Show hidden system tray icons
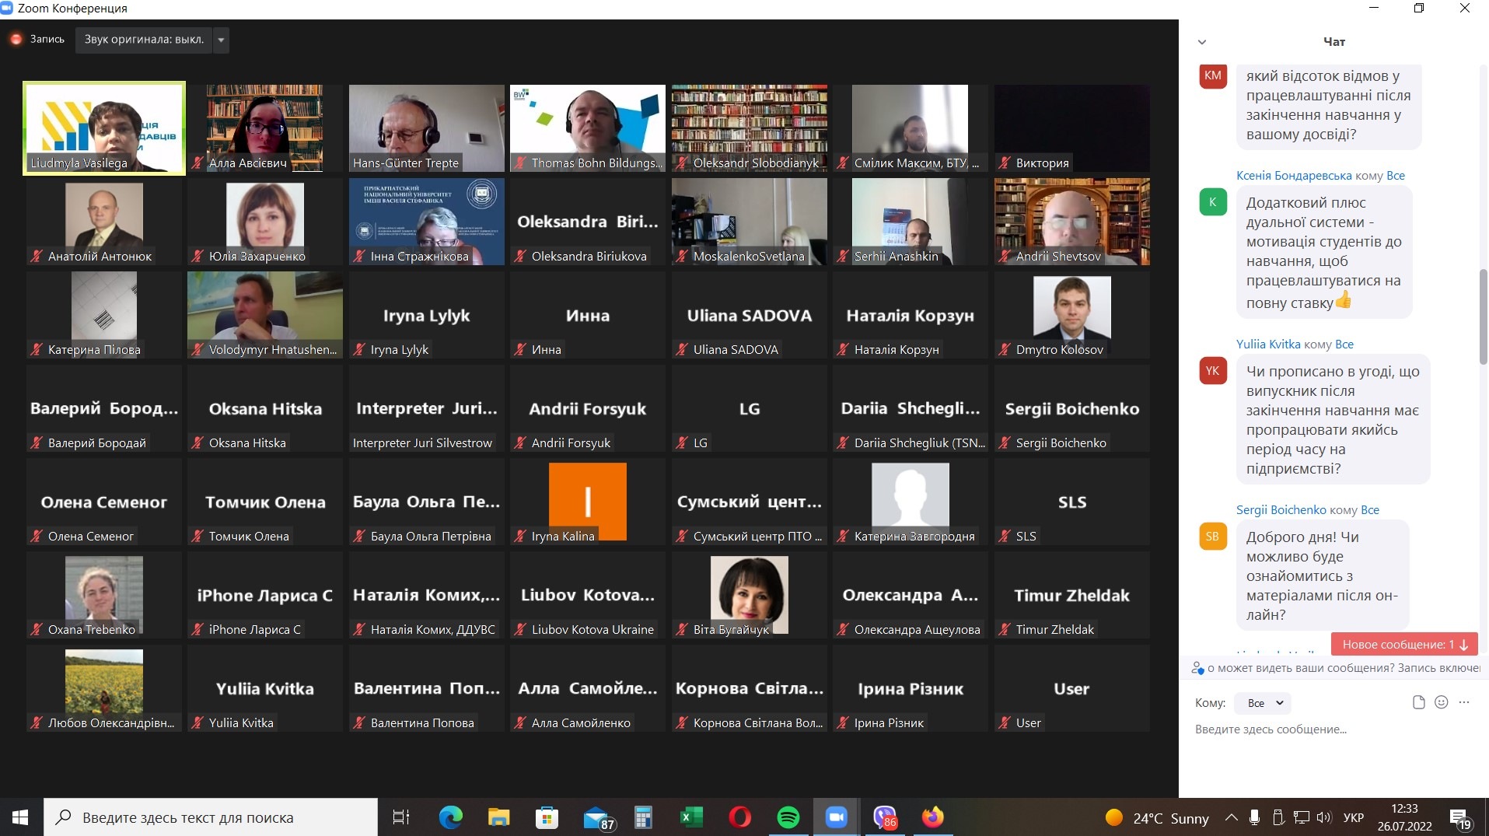This screenshot has width=1489, height=836. (1232, 817)
